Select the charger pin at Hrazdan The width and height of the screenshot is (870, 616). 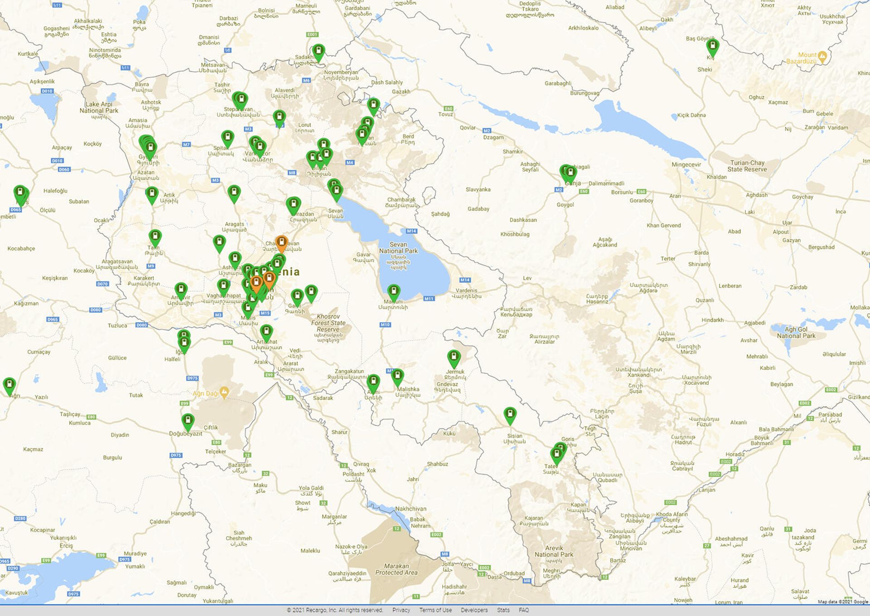pos(294,205)
